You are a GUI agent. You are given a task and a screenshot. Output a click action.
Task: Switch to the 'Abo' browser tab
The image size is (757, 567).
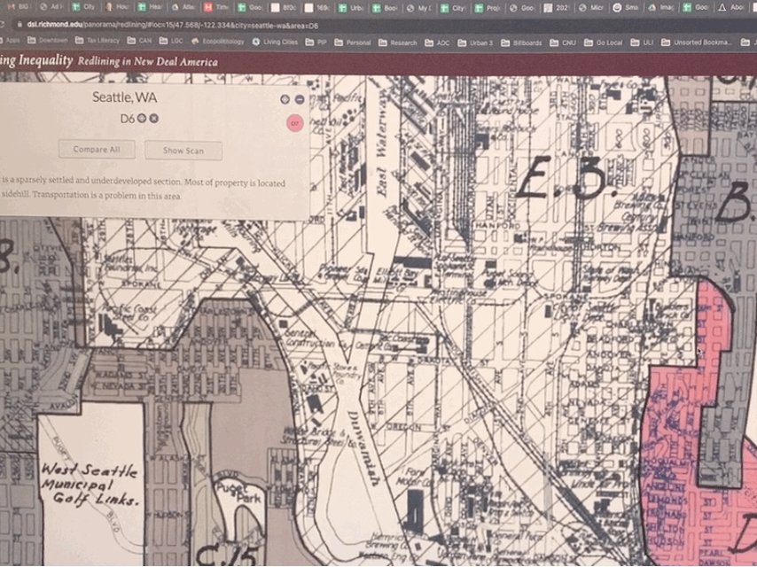pyautogui.click(x=731, y=8)
